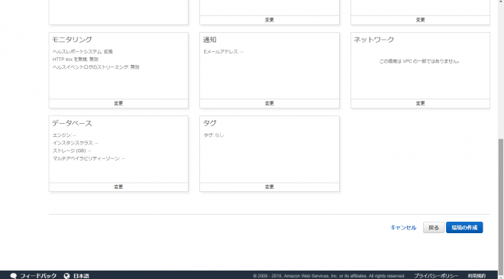Viewport: 504px width, 279px height.
Task: Click 変更 button under タグ card
Action: (270, 187)
